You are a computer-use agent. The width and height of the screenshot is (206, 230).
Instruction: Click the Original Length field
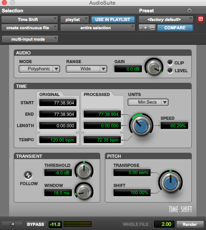(58, 126)
